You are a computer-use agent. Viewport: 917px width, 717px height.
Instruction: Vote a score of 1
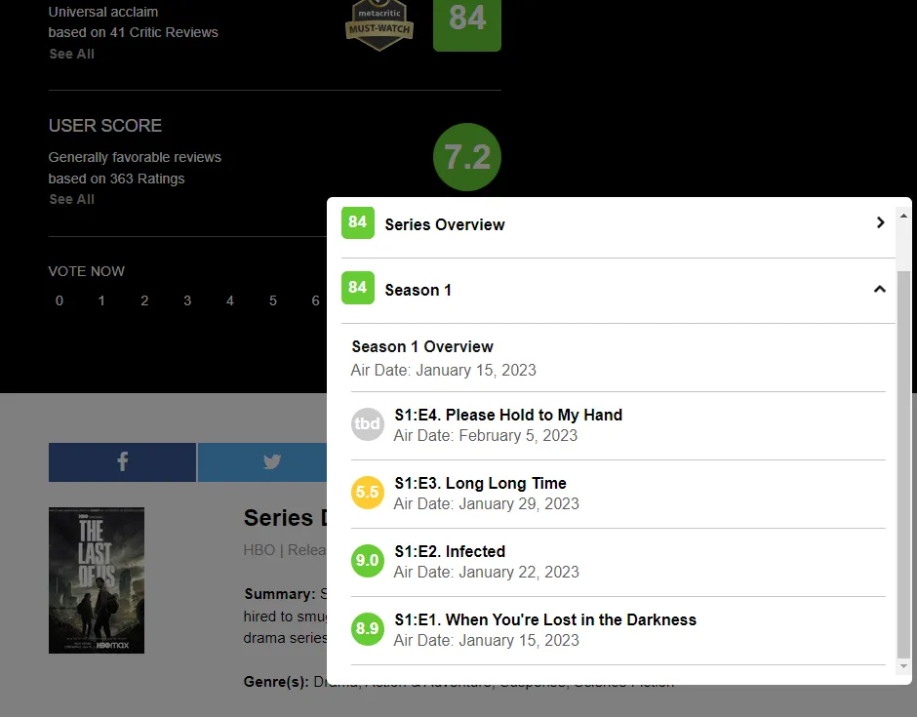[101, 300]
